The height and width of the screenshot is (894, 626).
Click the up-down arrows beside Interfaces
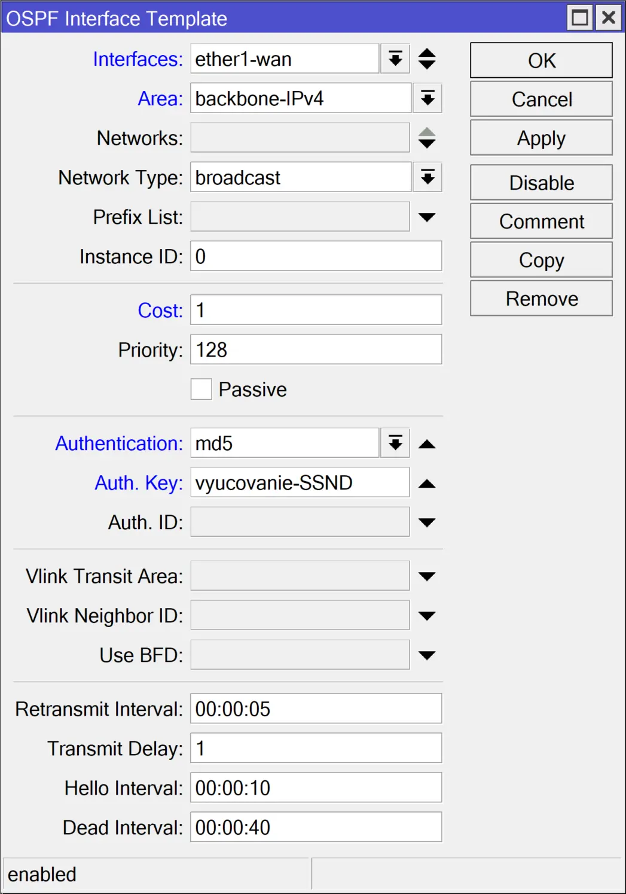pyautogui.click(x=426, y=59)
